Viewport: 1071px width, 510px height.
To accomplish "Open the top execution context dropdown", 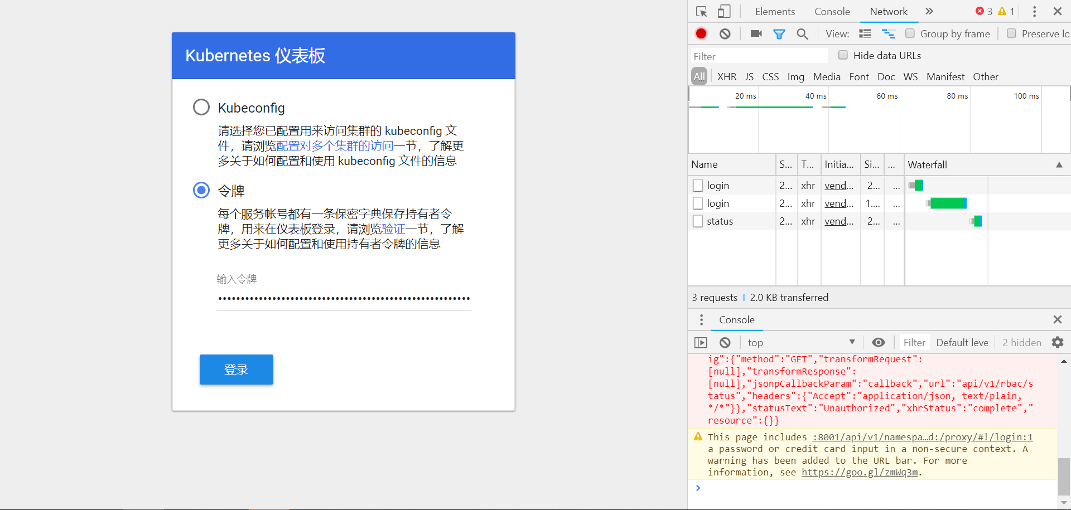I will 801,343.
